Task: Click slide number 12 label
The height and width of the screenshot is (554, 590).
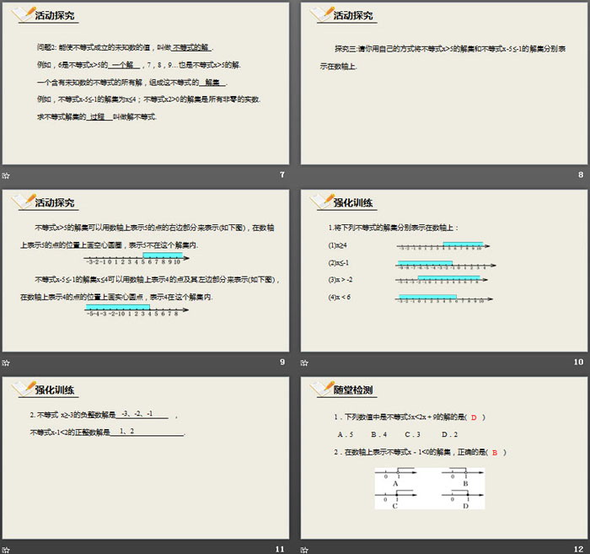Action: click(578, 550)
